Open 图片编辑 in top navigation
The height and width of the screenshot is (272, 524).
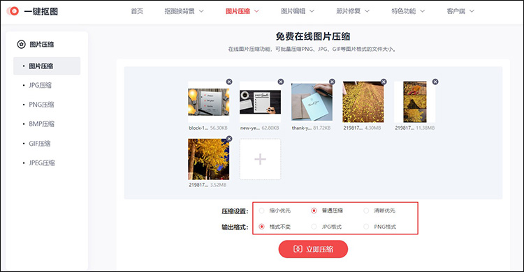[x=293, y=11]
